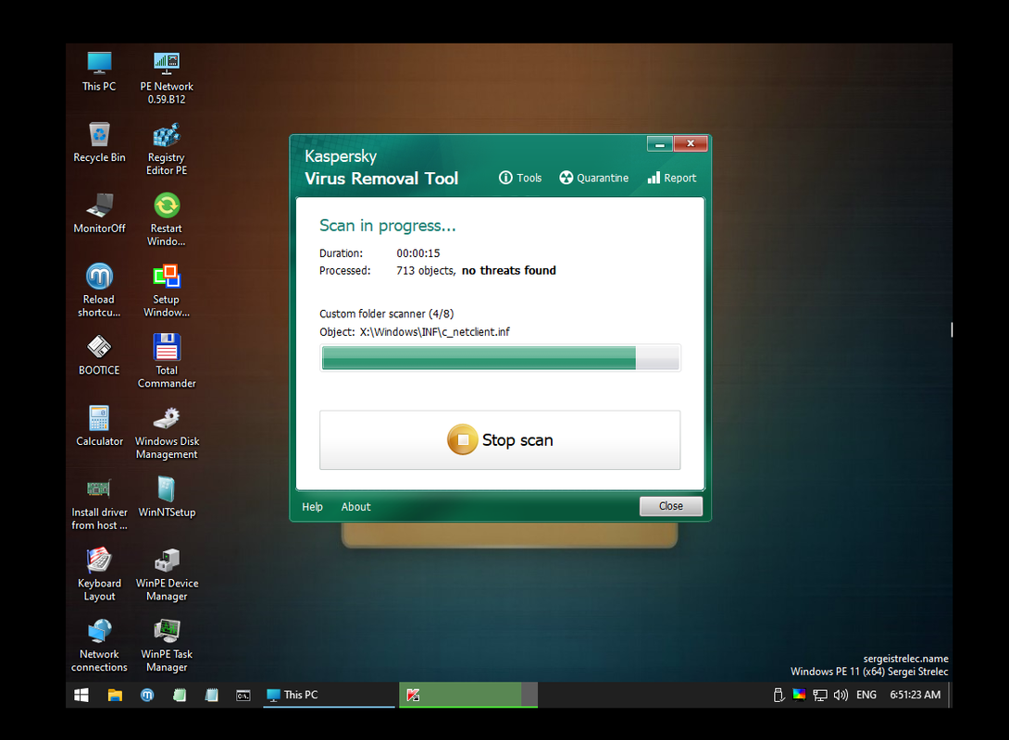
Task: Open Quarantine in Kaspersky header
Action: point(594,179)
